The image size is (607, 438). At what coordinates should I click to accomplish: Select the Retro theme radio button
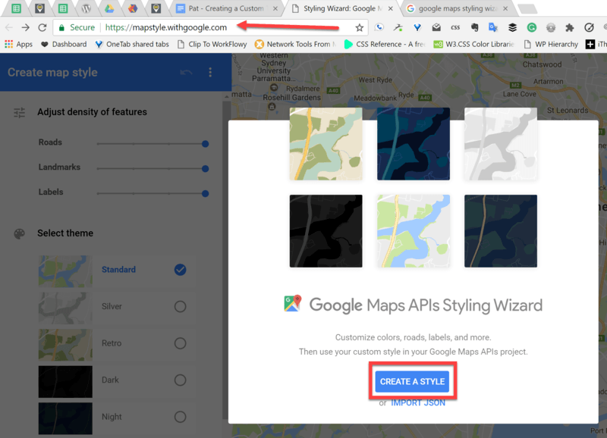tap(180, 343)
